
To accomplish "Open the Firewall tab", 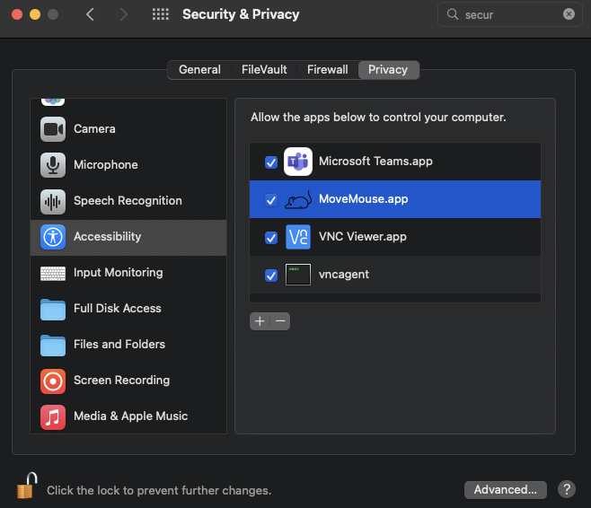I will click(x=327, y=70).
